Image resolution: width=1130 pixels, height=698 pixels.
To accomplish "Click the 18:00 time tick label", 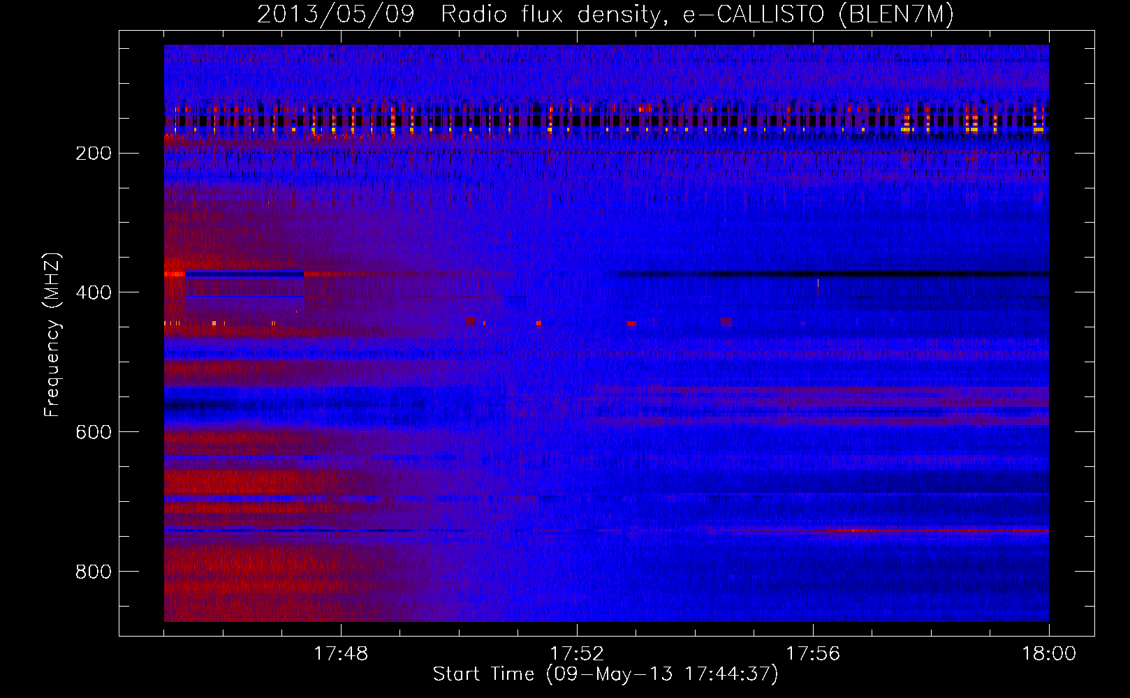I will pyautogui.click(x=1049, y=654).
